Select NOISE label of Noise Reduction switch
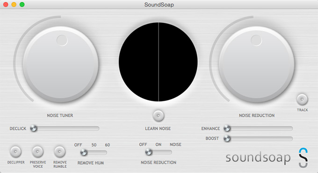 175,144
